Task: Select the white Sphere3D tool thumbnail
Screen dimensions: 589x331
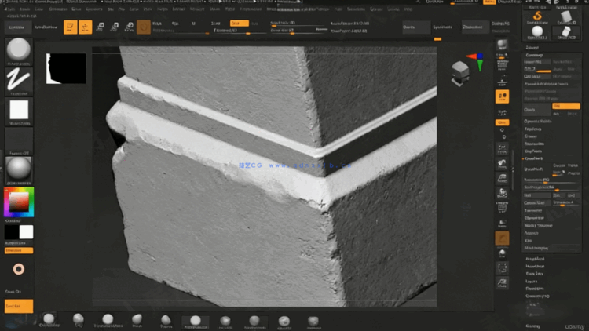Action: click(x=537, y=33)
